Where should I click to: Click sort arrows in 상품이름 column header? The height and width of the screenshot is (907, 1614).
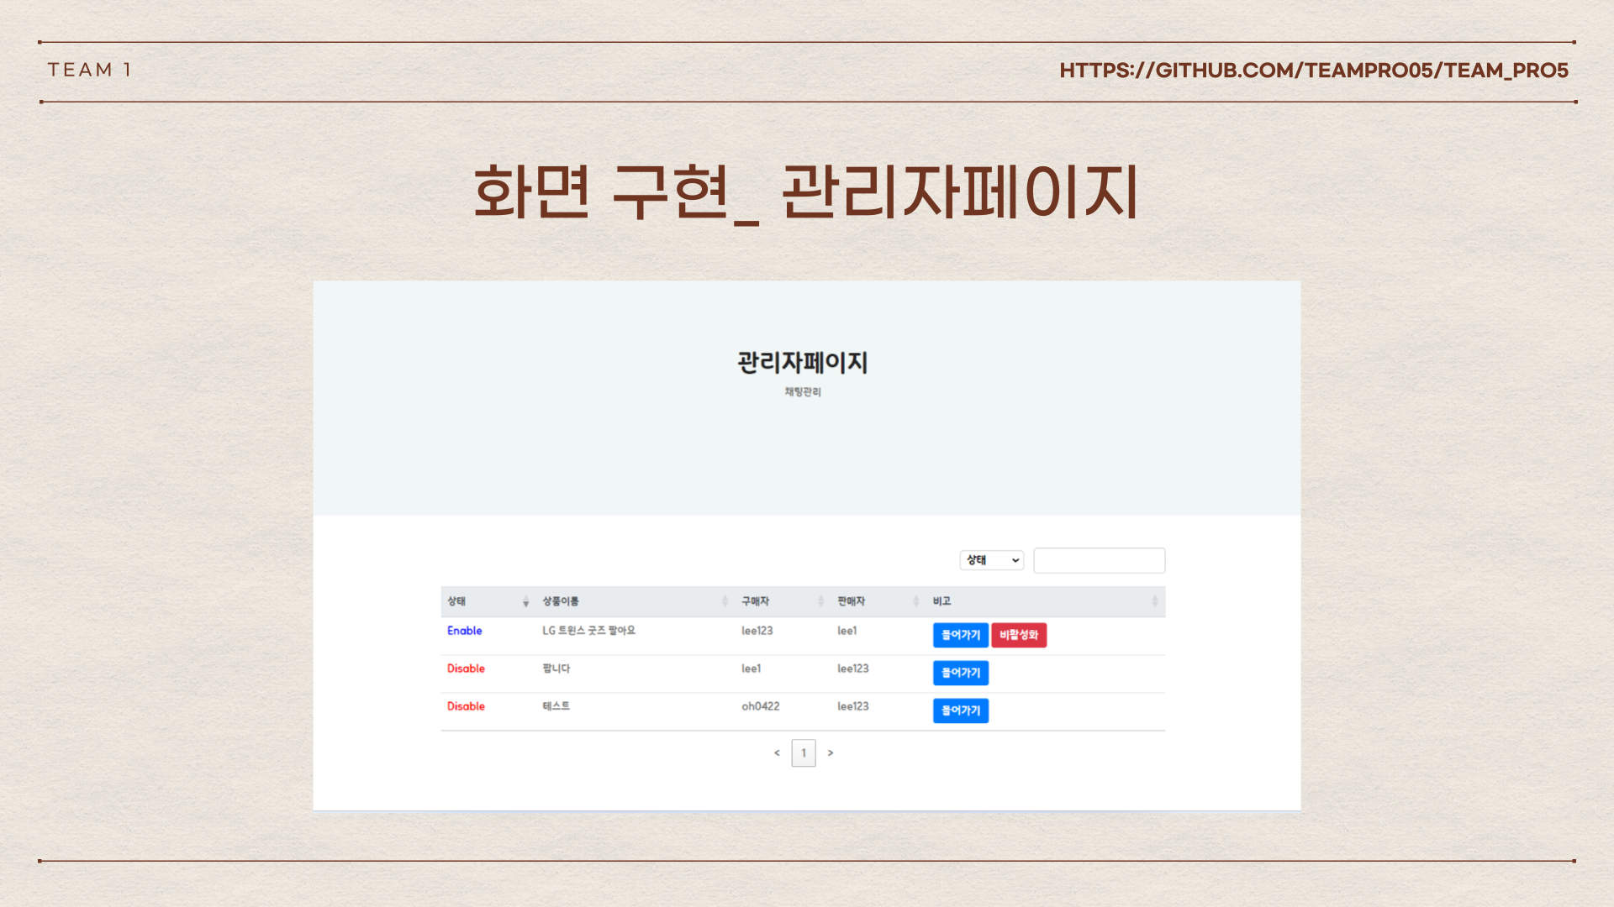[725, 601]
